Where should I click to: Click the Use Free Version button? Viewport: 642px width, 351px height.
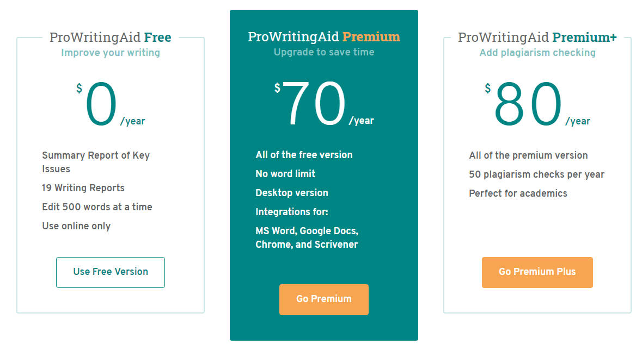[110, 272]
